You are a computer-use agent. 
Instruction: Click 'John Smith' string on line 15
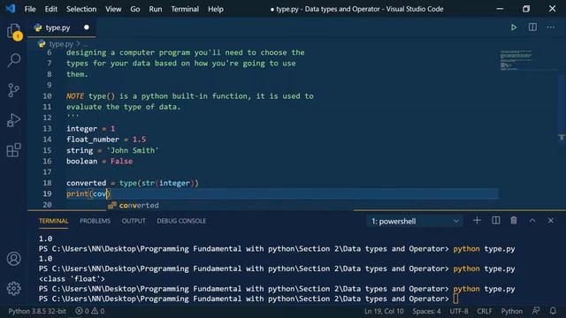(x=133, y=150)
